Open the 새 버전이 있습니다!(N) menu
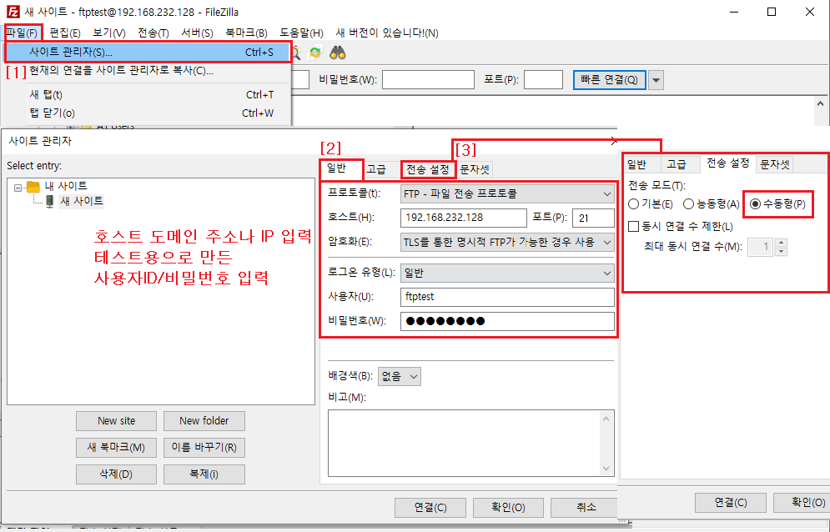 click(x=387, y=33)
